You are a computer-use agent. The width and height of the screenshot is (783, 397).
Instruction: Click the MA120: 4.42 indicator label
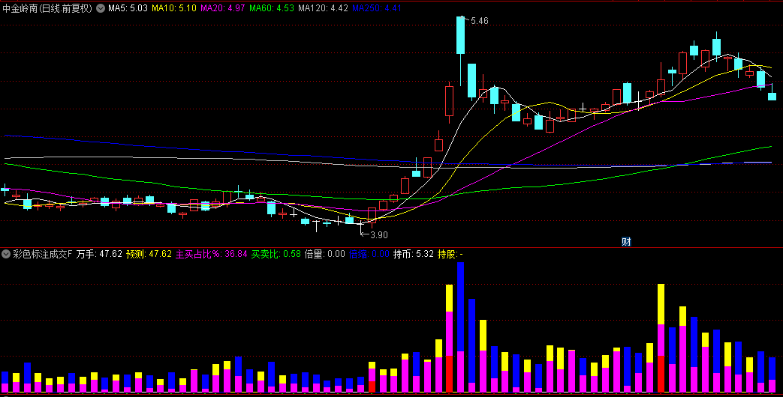tap(323, 8)
